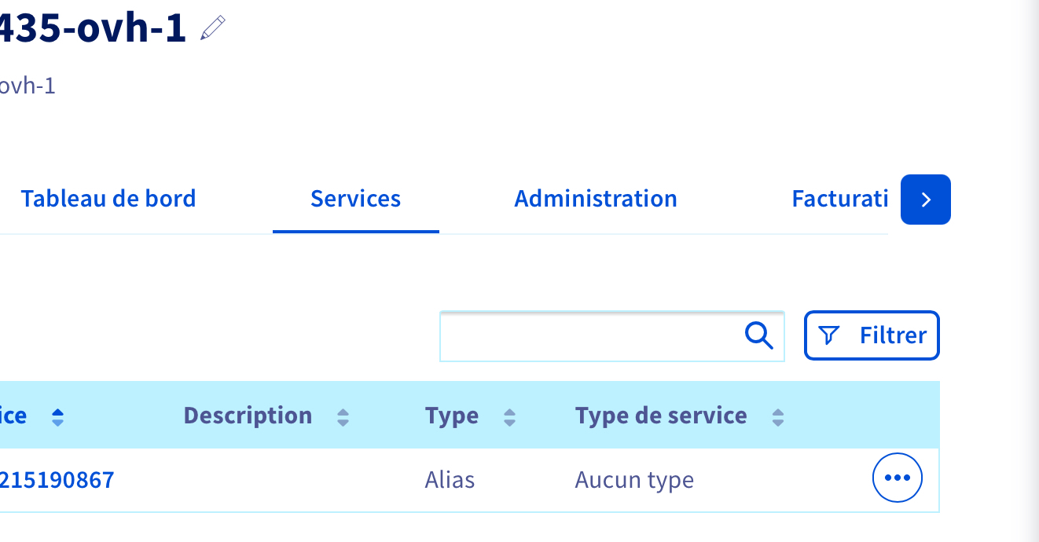The image size is (1039, 542).
Task: Click the Type de service header label
Action: point(660,416)
